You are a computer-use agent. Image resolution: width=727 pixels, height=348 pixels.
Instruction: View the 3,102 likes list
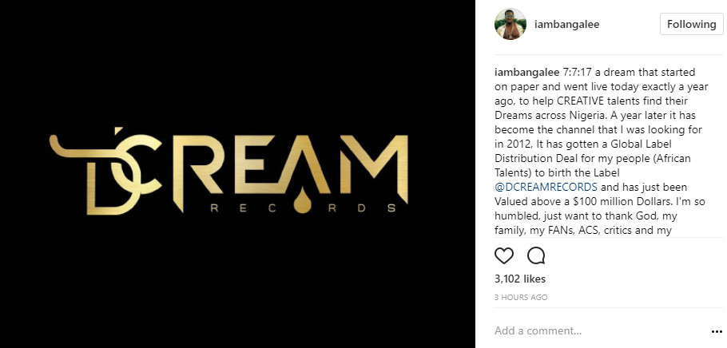[520, 279]
